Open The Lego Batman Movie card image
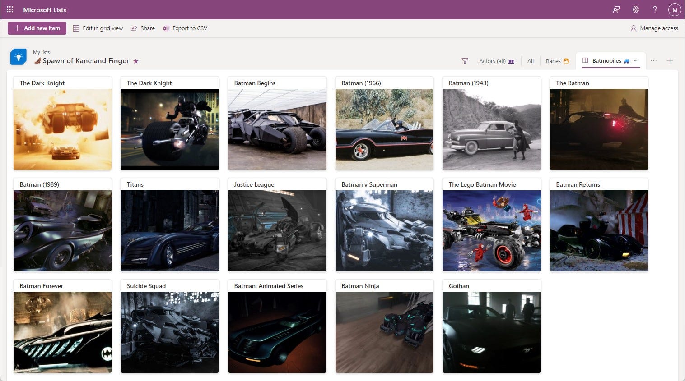The image size is (685, 381). [x=492, y=231]
